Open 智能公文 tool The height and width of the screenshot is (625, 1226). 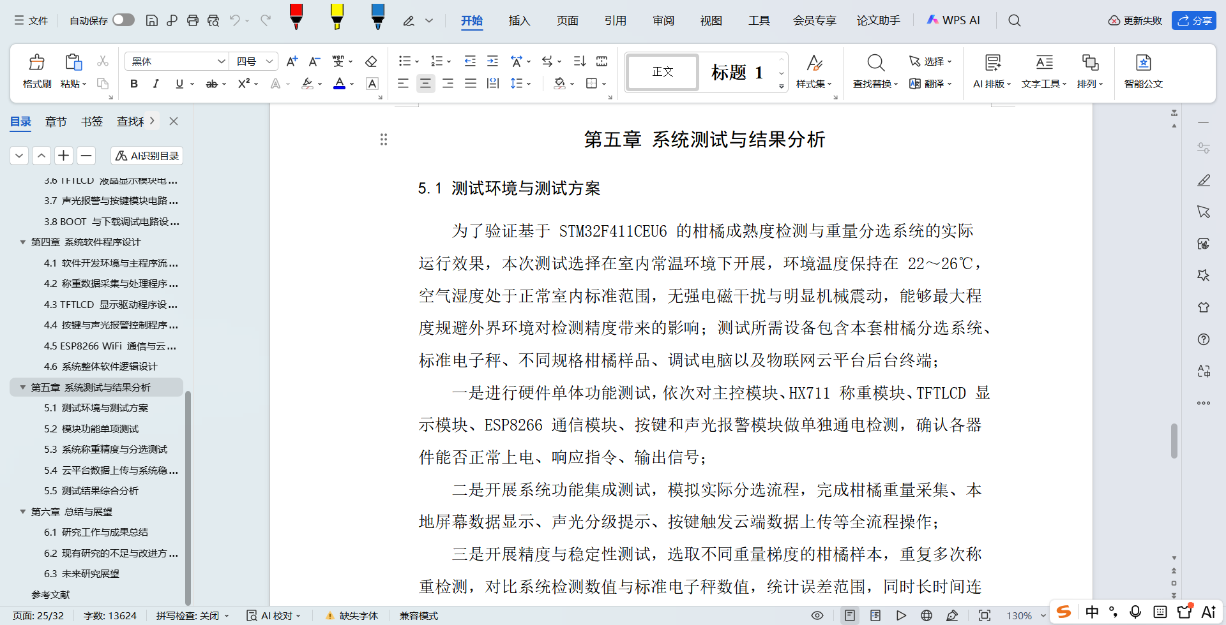pos(1143,71)
